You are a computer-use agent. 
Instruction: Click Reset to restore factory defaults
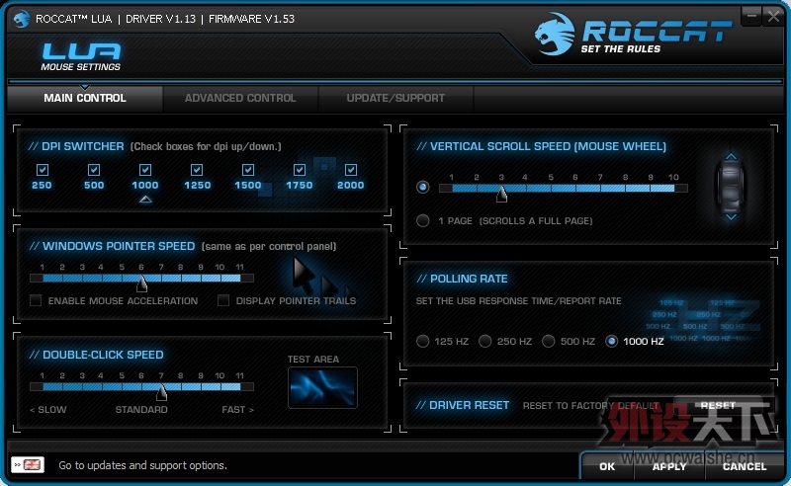[x=718, y=405]
